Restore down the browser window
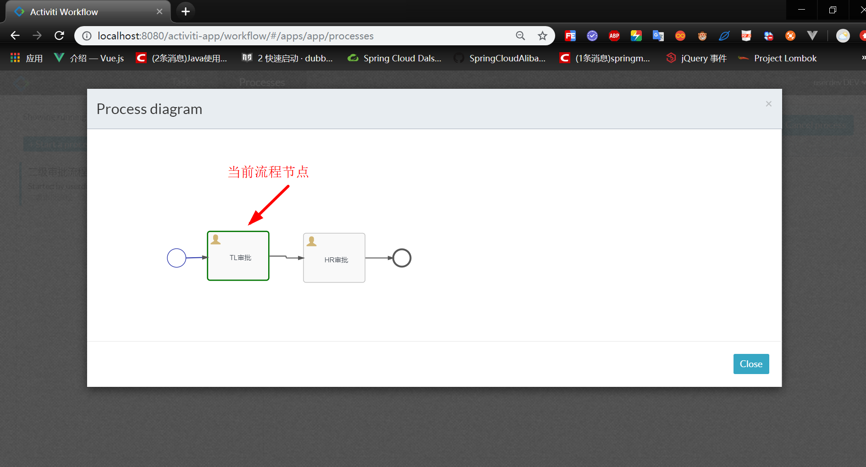This screenshot has height=467, width=866. pos(833,10)
